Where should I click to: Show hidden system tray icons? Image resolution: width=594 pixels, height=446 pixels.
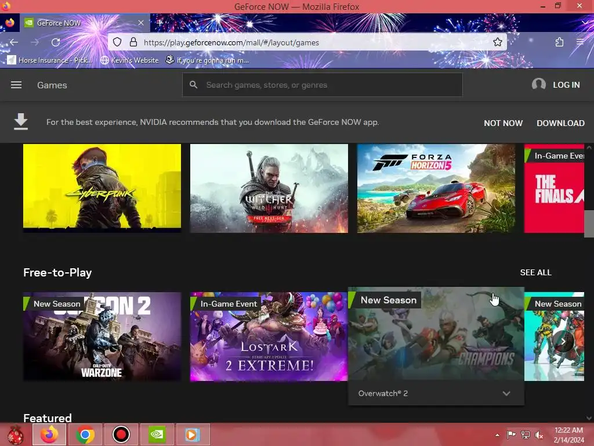(497, 435)
